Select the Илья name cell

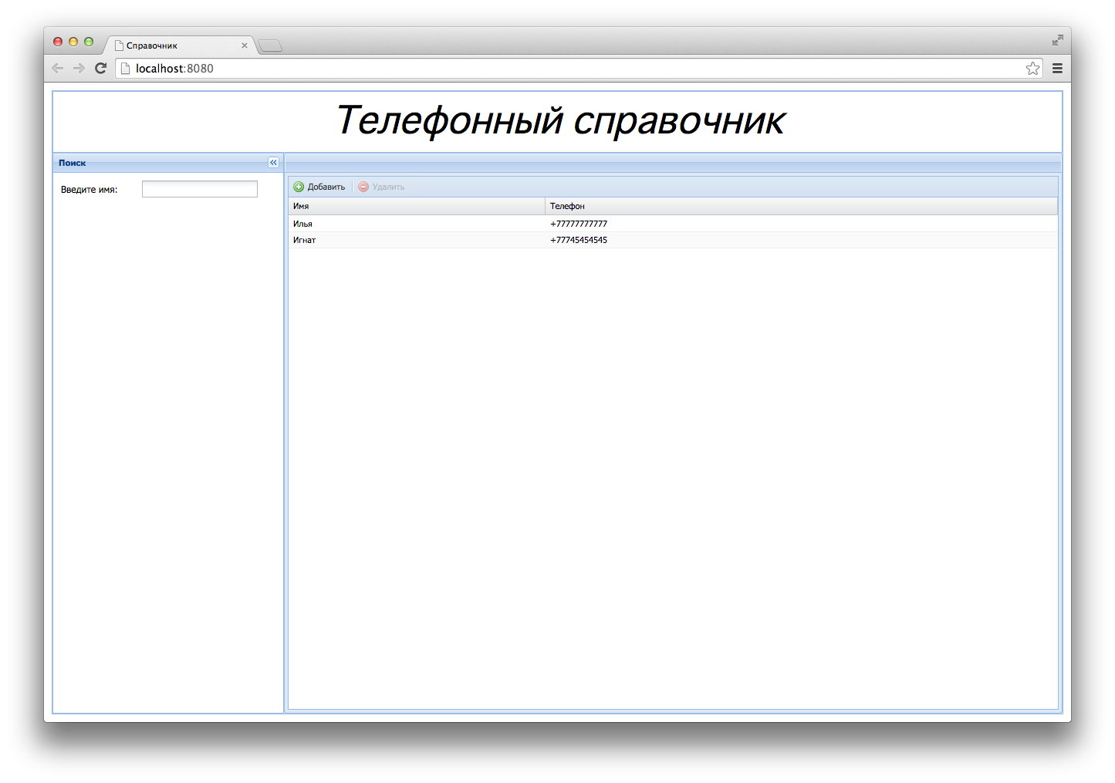[417, 224]
